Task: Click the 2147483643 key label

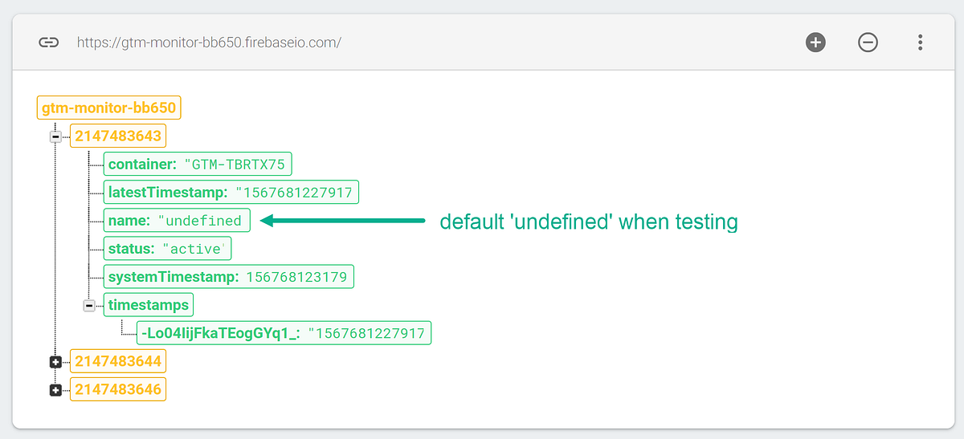Action: pos(118,136)
